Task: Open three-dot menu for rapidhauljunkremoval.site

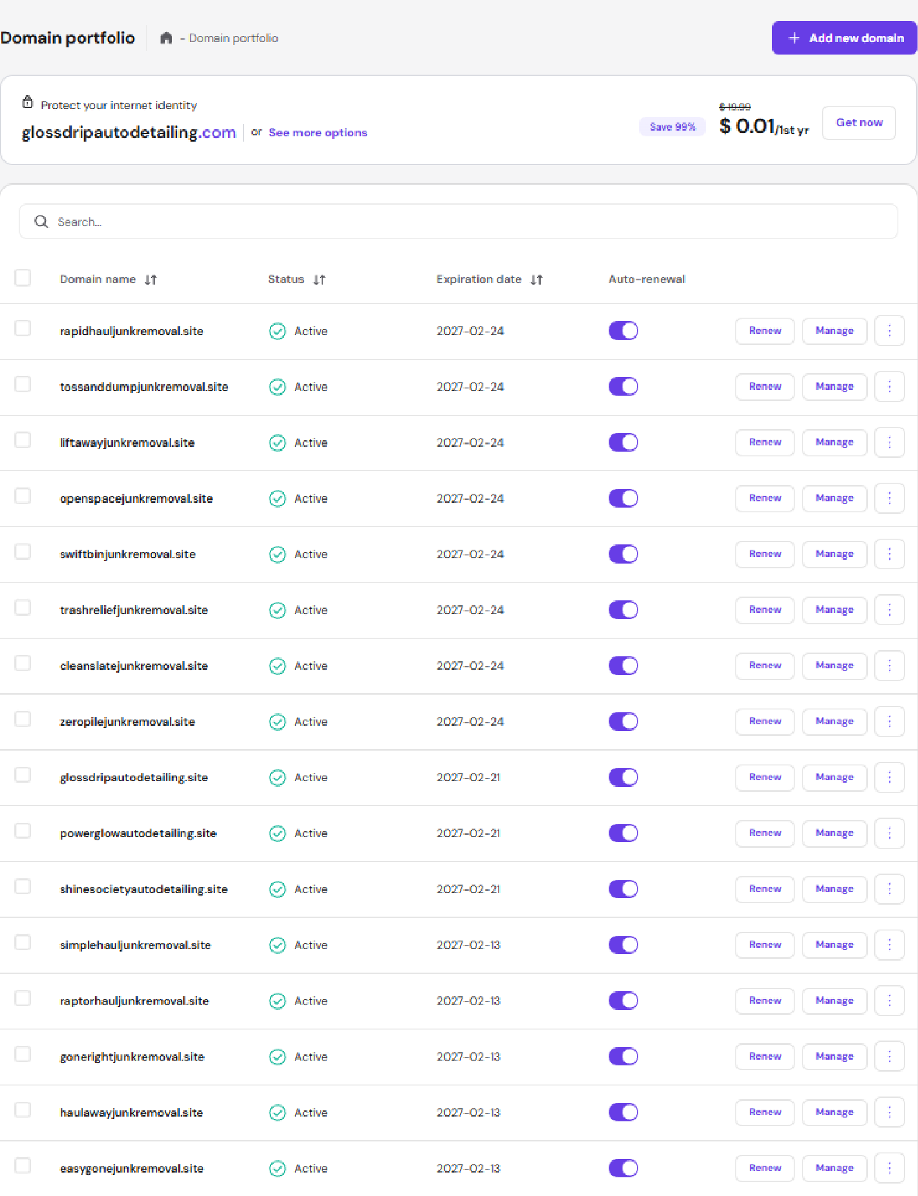Action: click(x=889, y=331)
